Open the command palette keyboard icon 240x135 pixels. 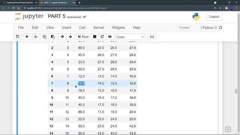pos(152,37)
